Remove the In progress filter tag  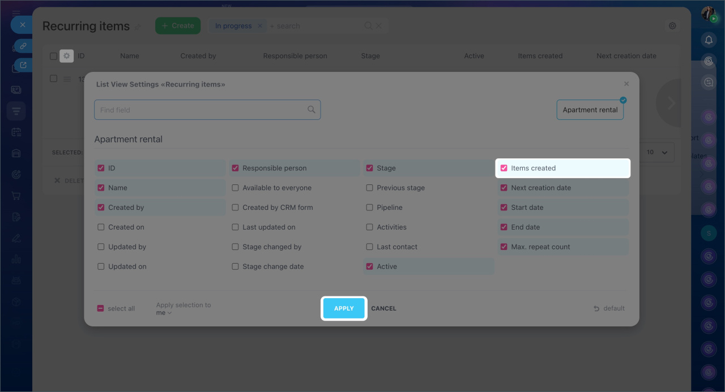pyautogui.click(x=260, y=26)
